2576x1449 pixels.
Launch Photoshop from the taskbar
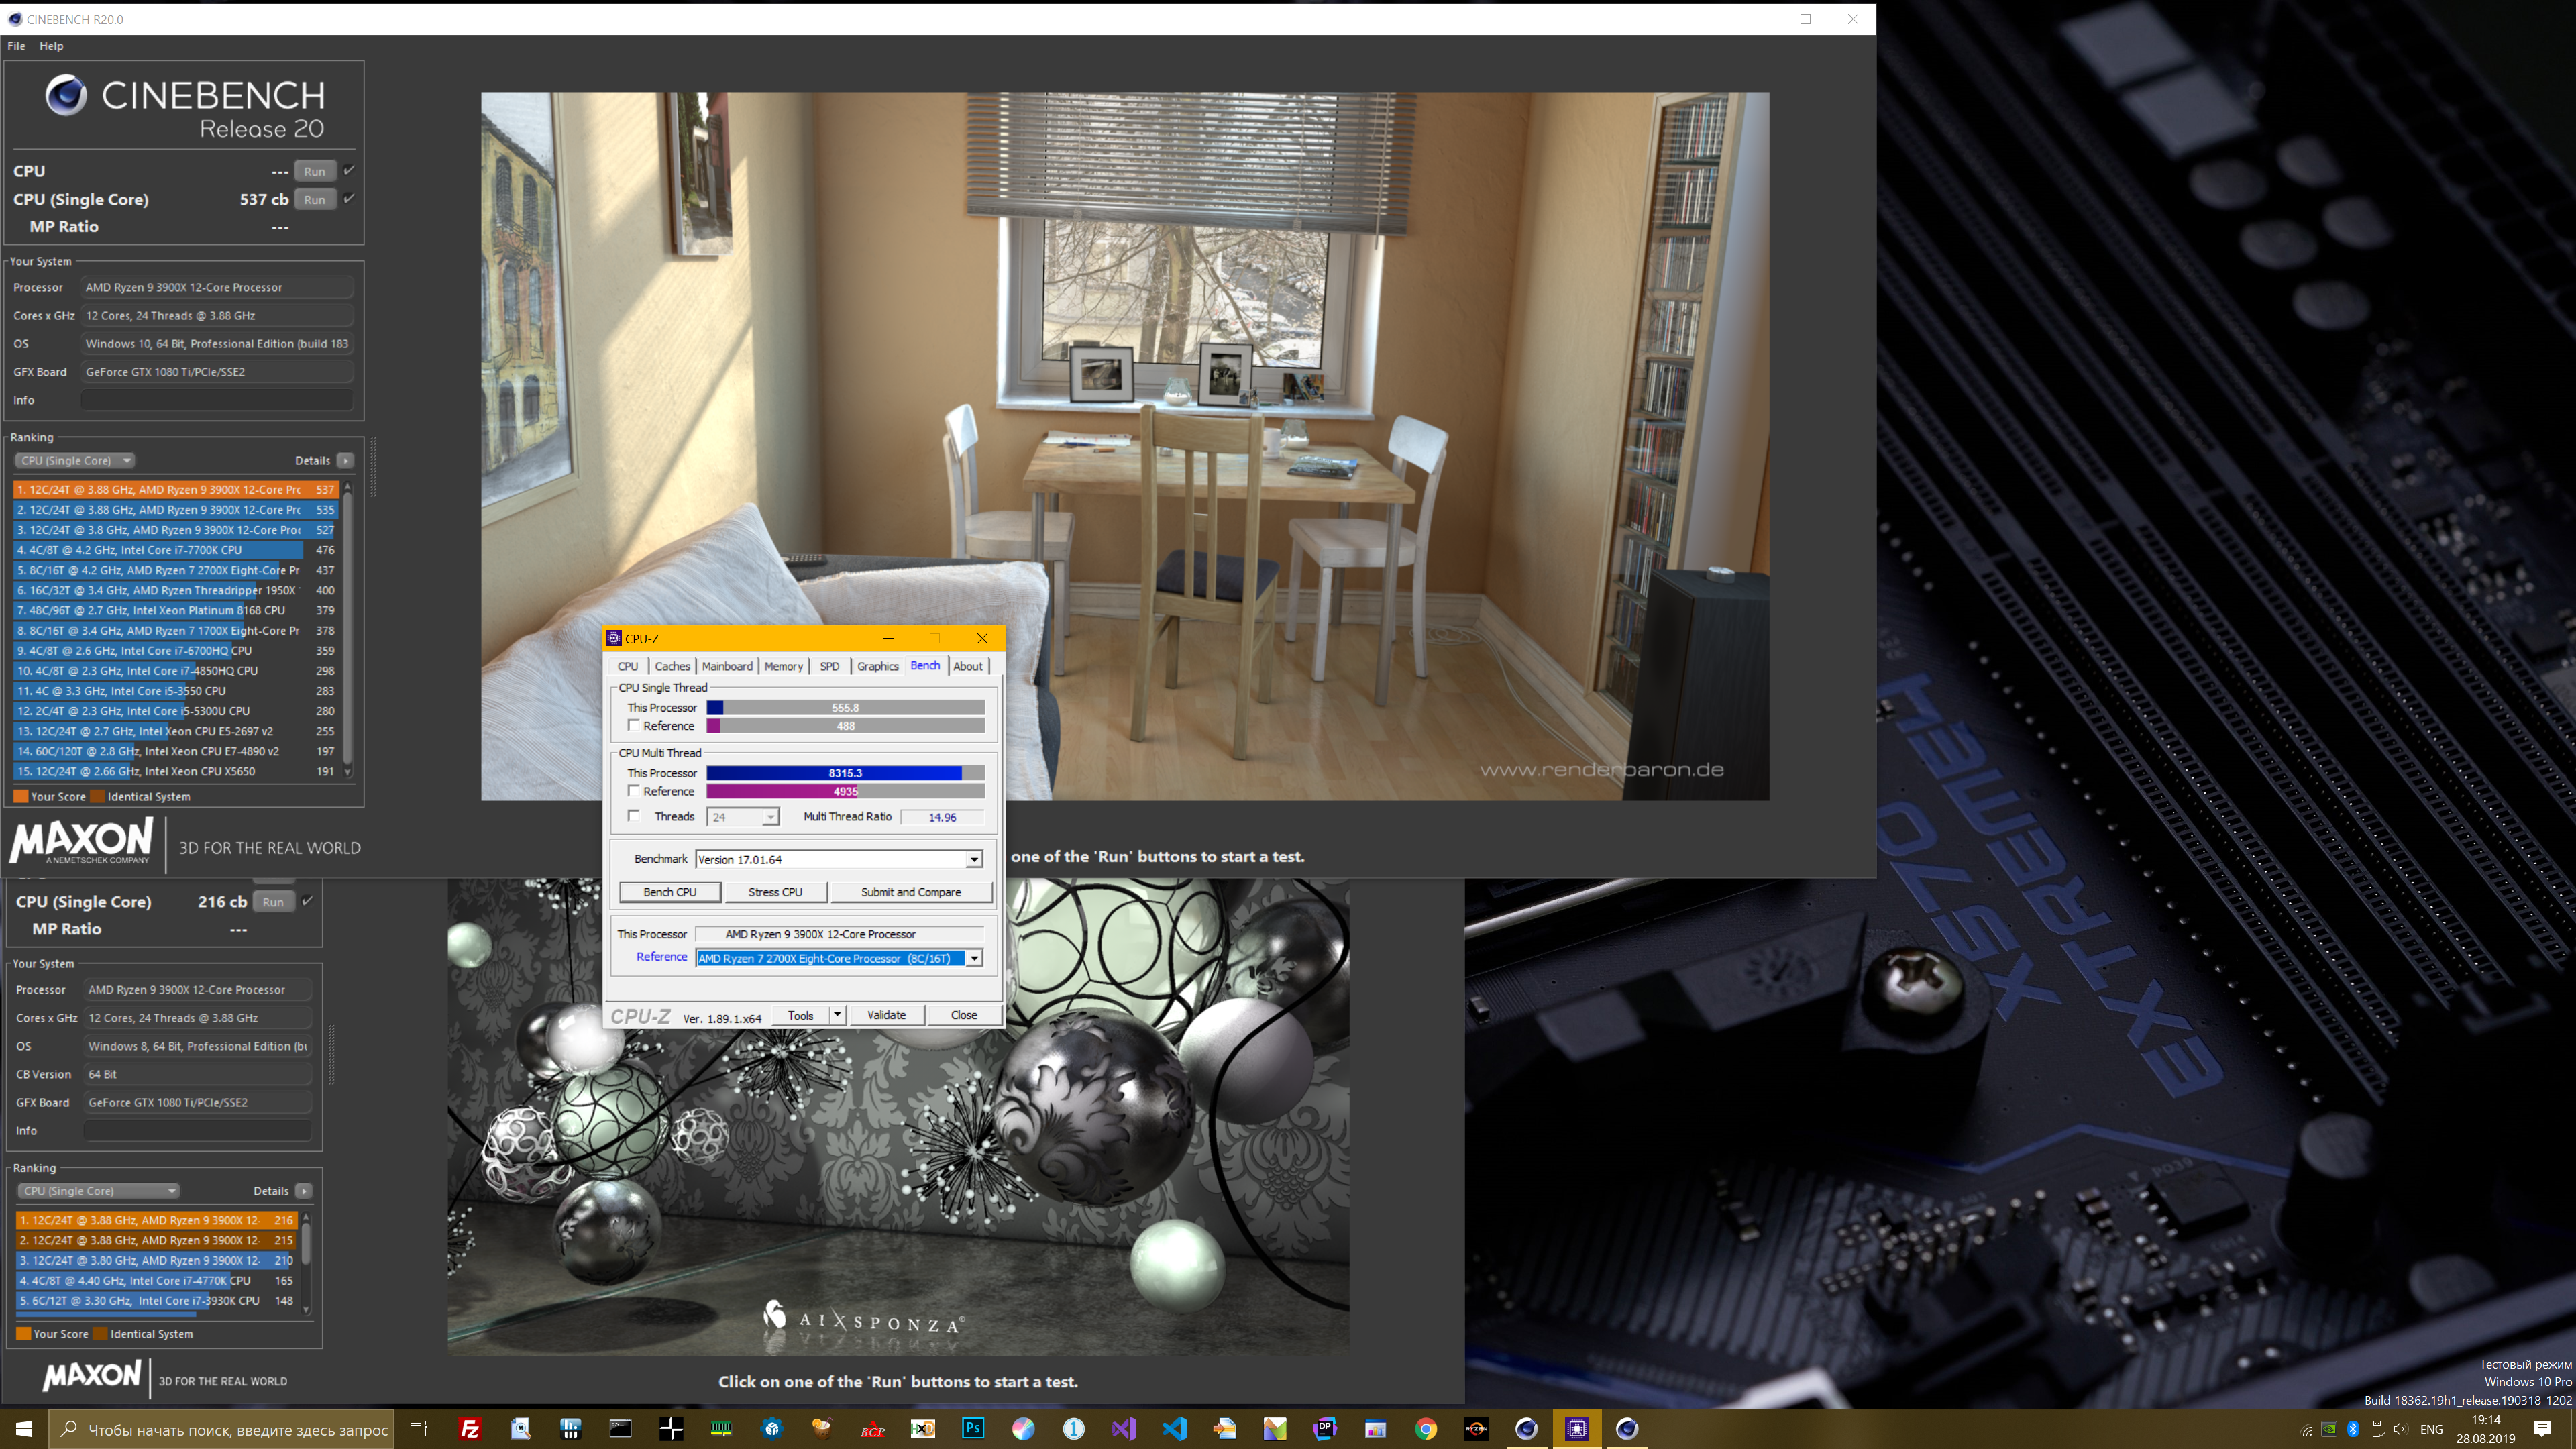tap(973, 1428)
